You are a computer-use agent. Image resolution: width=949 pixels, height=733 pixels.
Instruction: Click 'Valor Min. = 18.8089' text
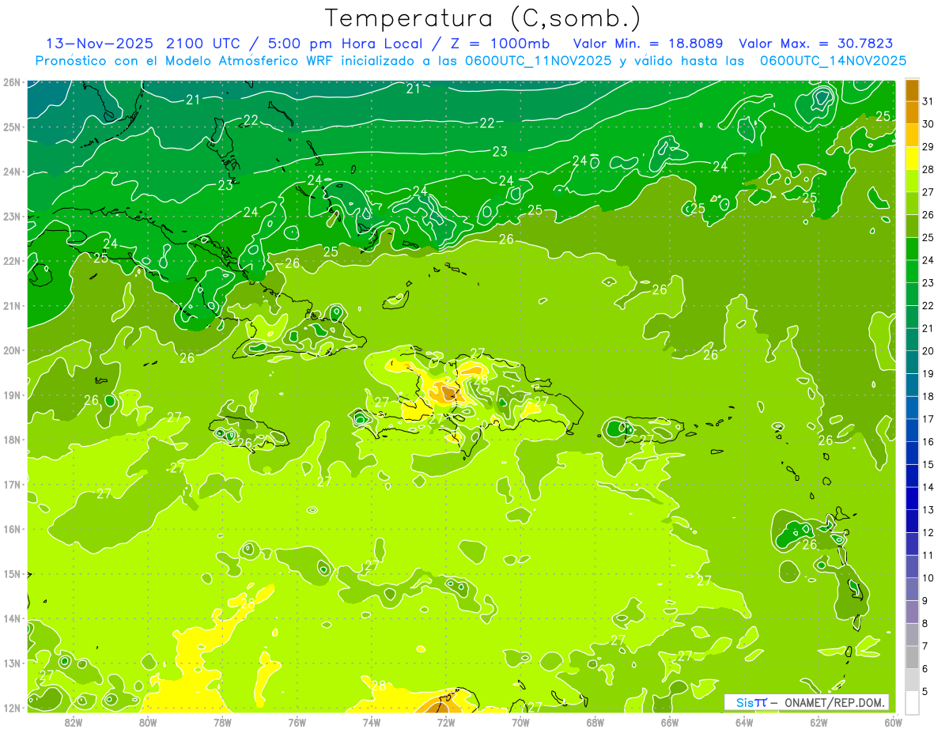pyautogui.click(x=648, y=43)
